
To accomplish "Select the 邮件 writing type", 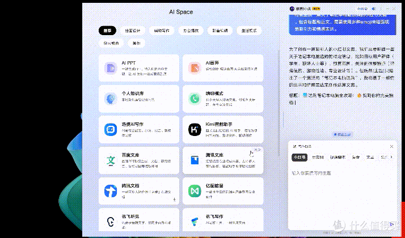I will point(356,157).
